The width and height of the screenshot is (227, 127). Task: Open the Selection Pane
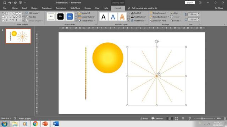pyautogui.click(x=158, y=20)
